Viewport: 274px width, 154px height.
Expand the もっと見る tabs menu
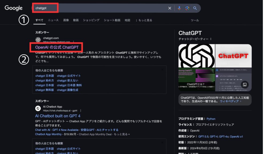click(x=144, y=20)
